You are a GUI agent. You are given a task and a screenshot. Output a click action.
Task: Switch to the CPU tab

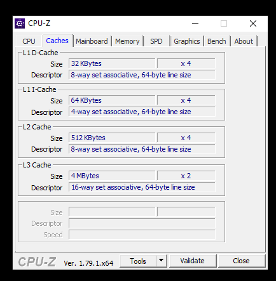[29, 41]
